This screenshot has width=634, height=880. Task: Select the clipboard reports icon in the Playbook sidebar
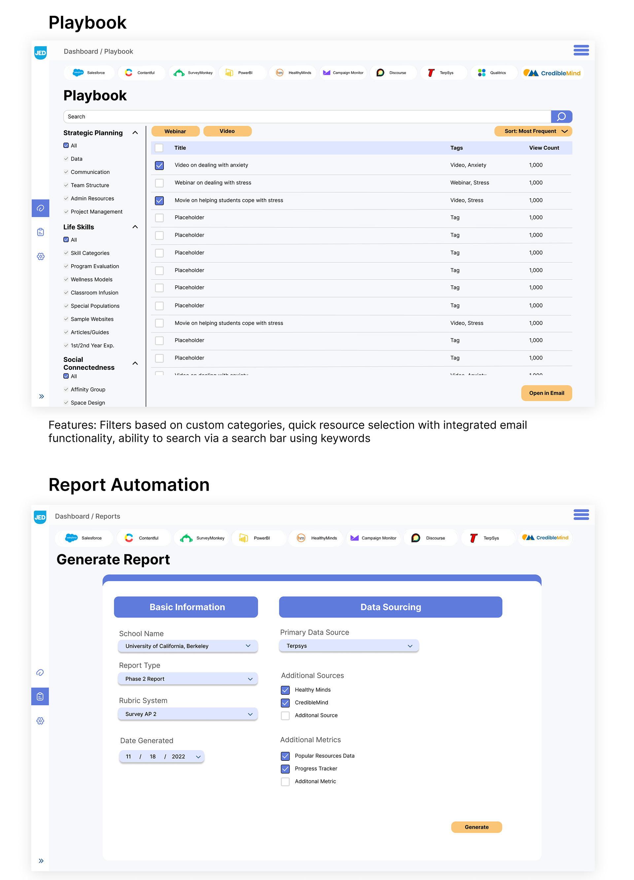(x=41, y=232)
